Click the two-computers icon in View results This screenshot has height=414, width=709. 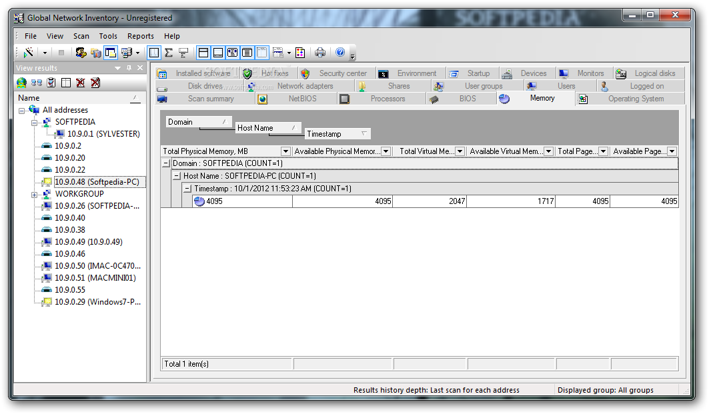37,83
